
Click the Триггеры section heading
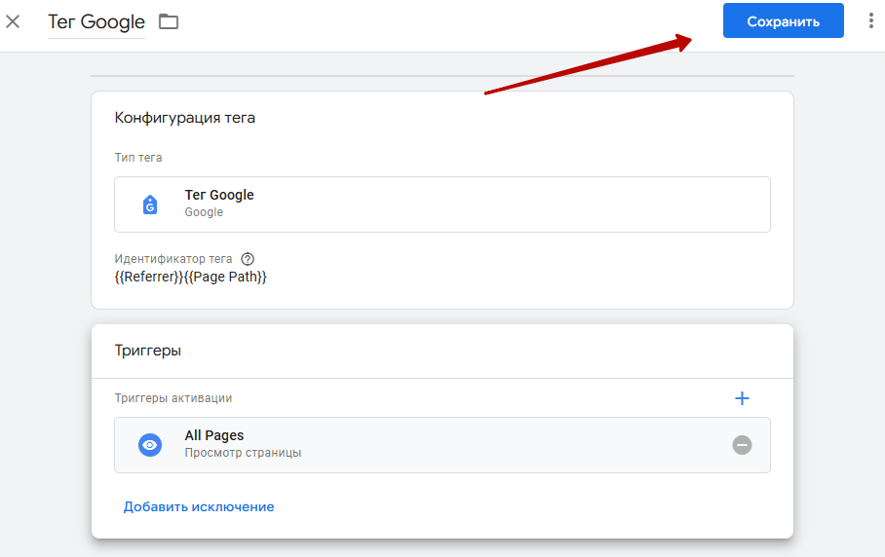(148, 351)
